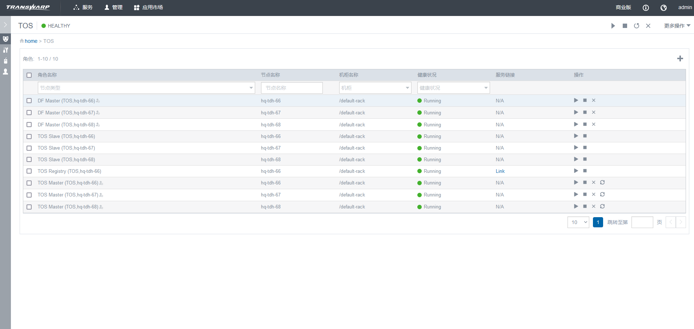694x329 pixels.
Task: Open the 更多操作 more actions dropdown
Action: (x=677, y=26)
